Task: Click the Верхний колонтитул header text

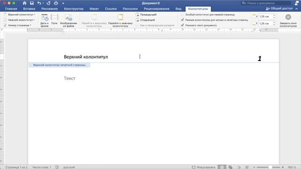Action: pos(86,57)
